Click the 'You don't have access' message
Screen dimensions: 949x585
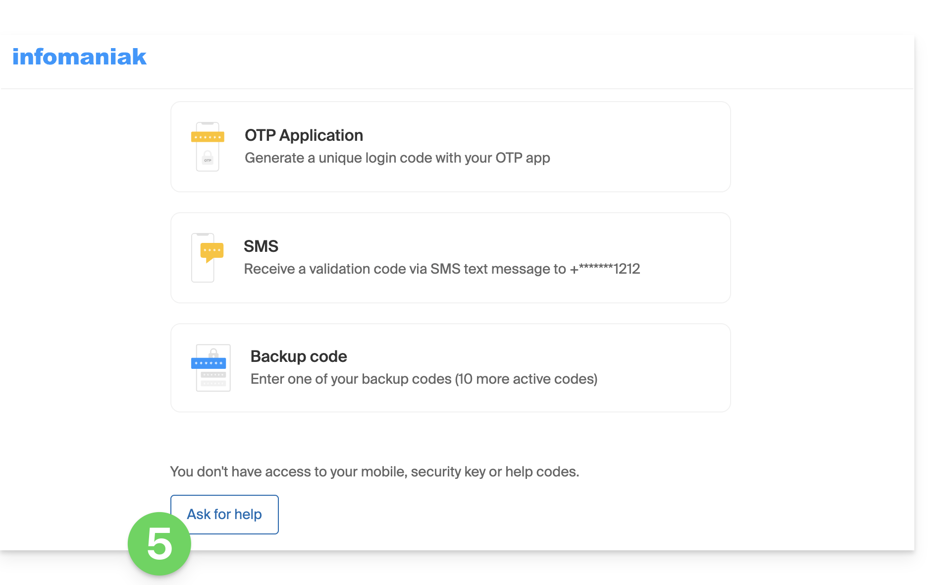click(374, 471)
